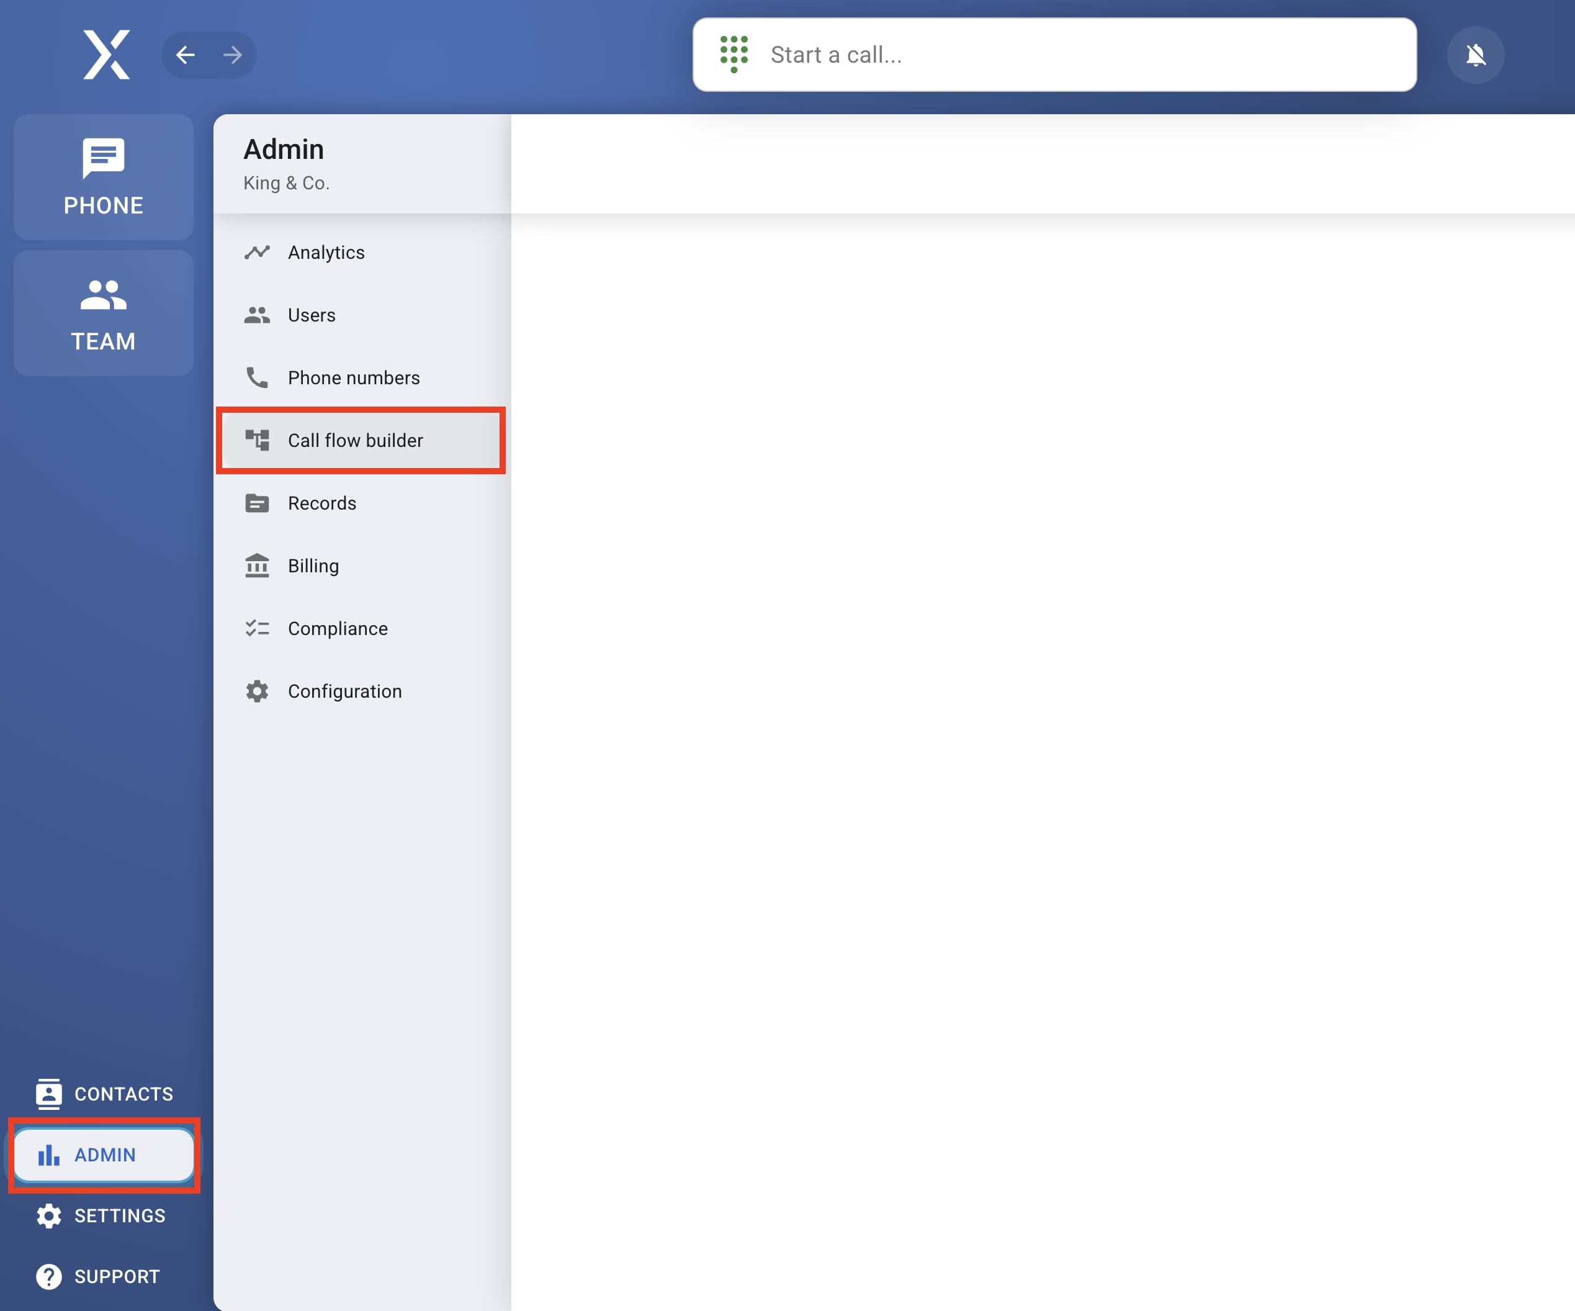
Task: Click the Records folder icon
Action: [x=258, y=503]
